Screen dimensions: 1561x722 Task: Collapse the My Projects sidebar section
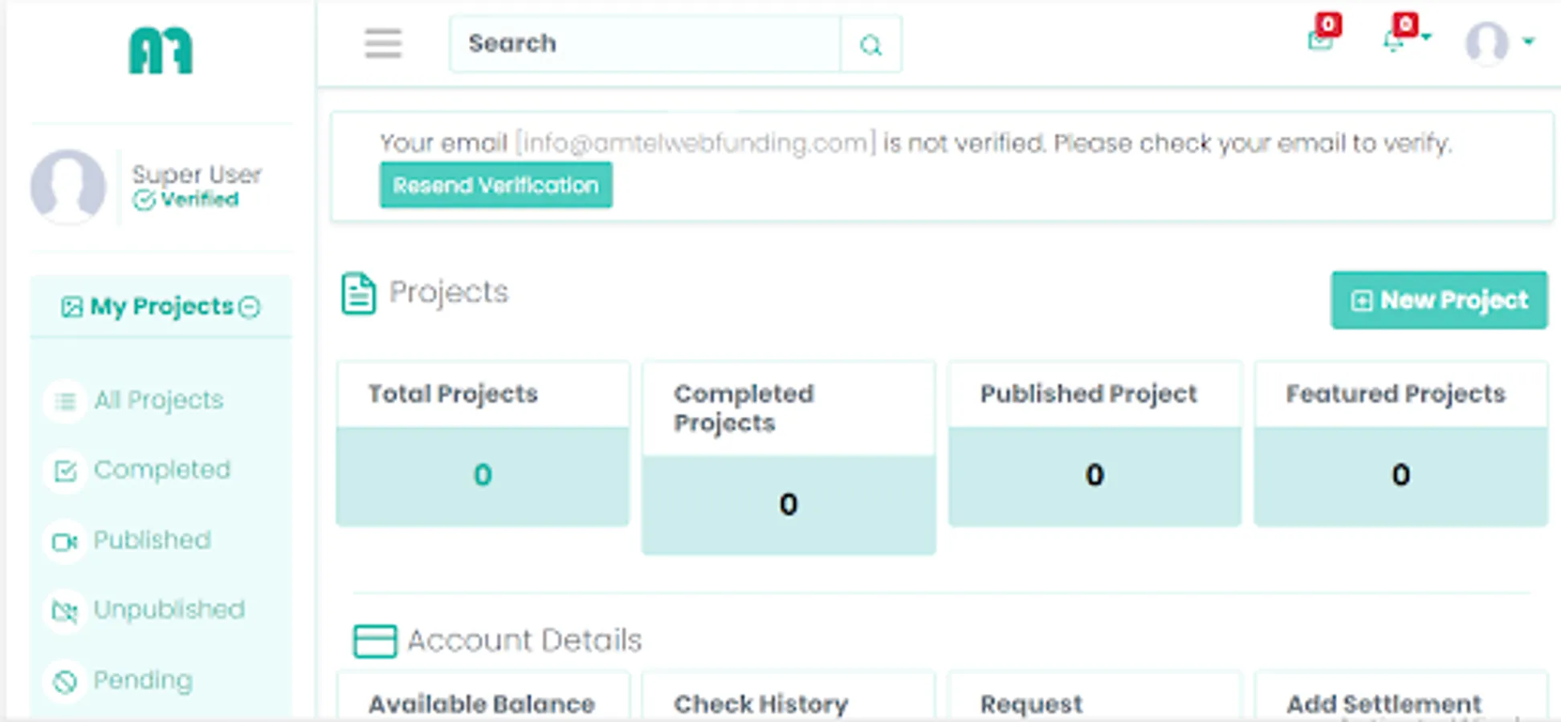point(251,307)
